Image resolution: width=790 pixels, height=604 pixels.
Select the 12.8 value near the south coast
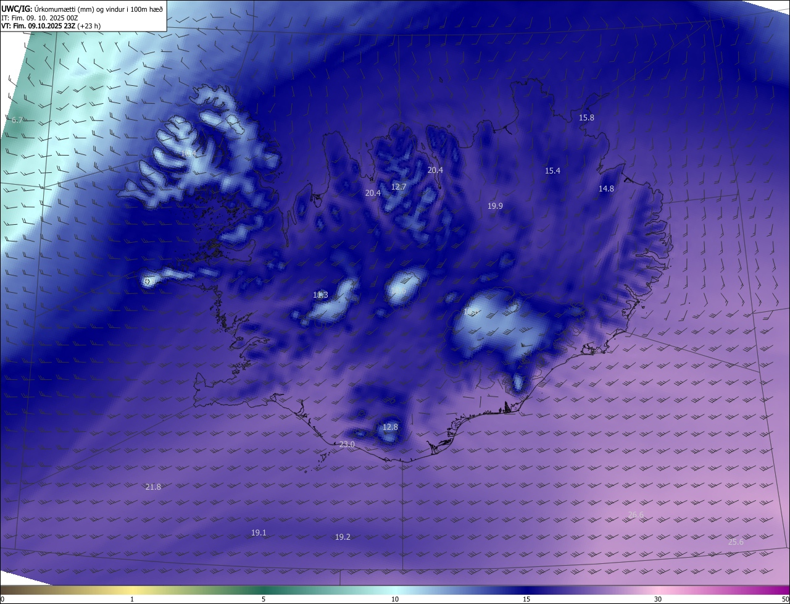[390, 427]
